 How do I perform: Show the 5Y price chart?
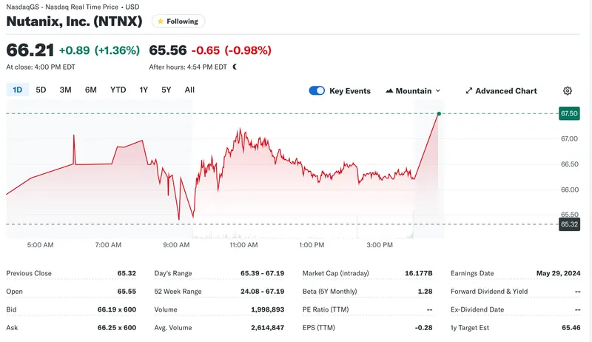(x=166, y=90)
